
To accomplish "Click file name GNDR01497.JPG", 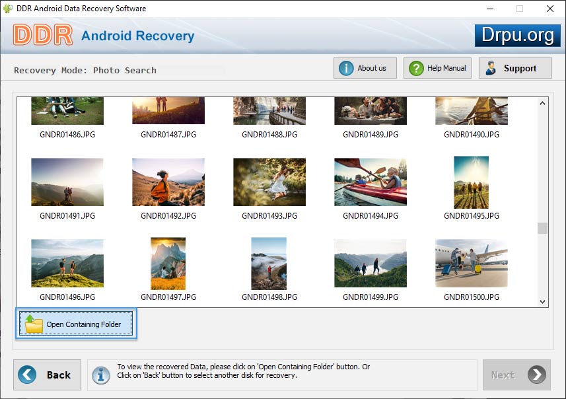I will [x=168, y=297].
